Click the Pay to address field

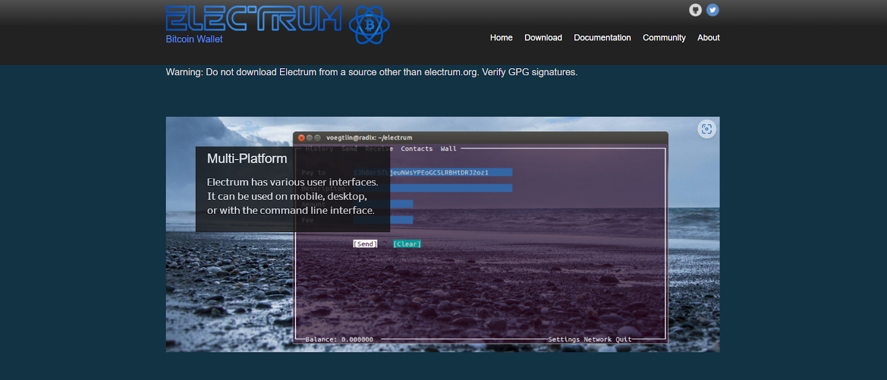tap(432, 172)
